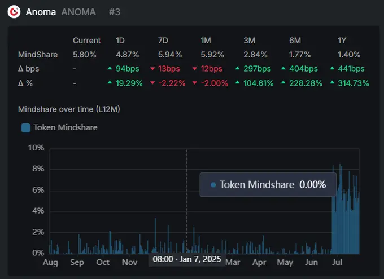384x279 pixels.
Task: Click the 228.28% change value
Action: [x=306, y=83]
